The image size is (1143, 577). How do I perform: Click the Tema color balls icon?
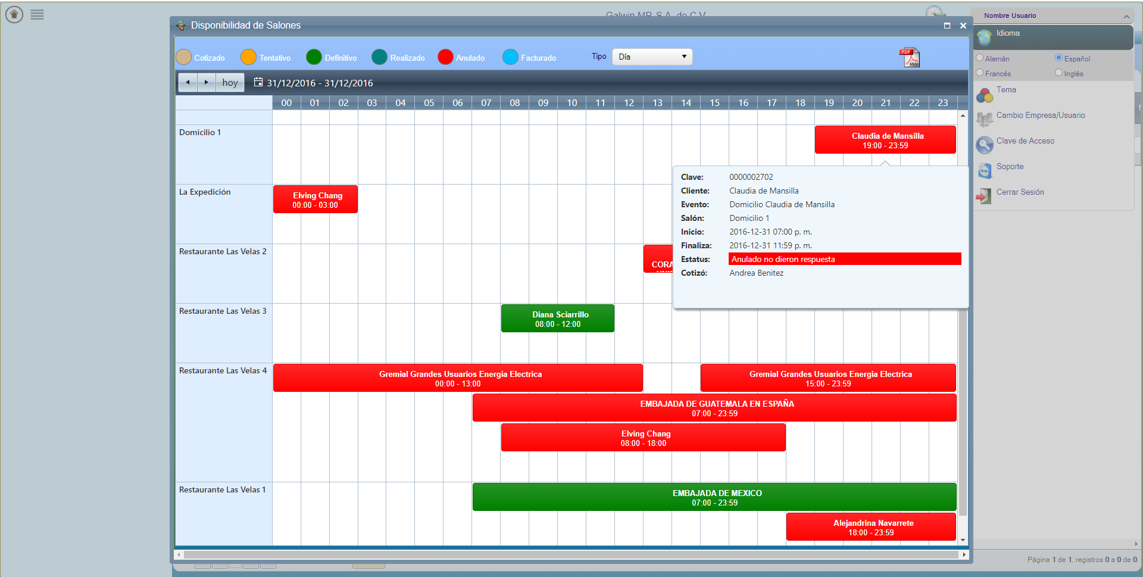[x=985, y=94]
